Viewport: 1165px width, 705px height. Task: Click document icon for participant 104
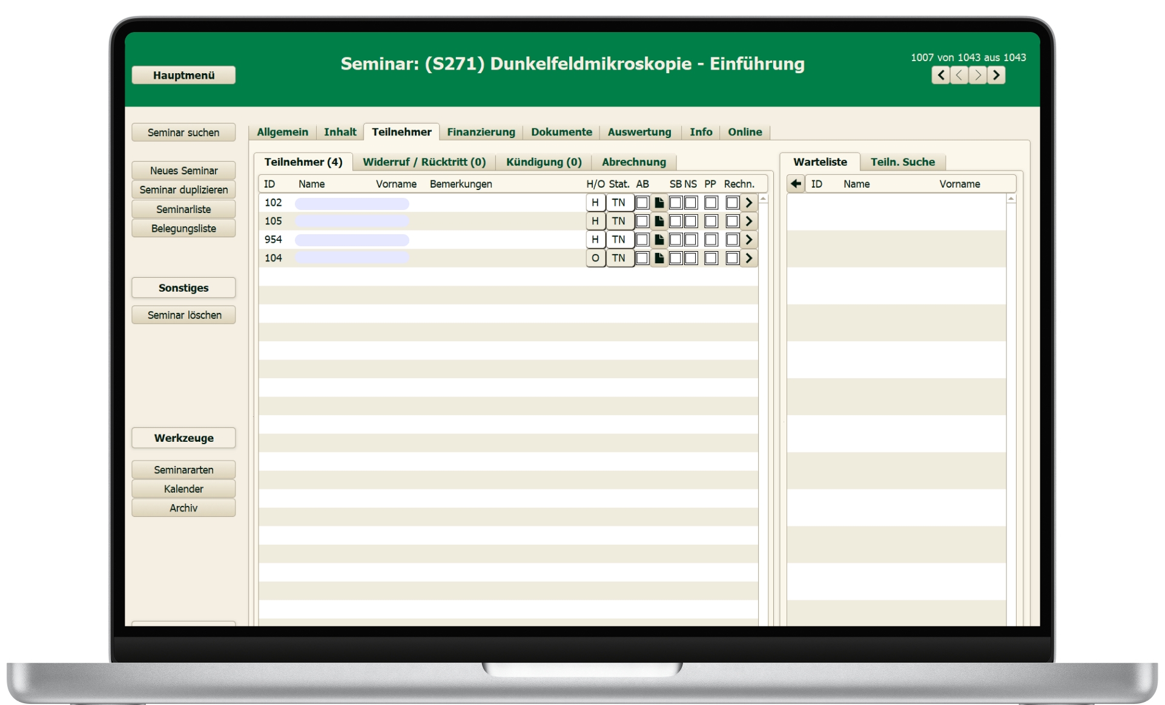659,258
